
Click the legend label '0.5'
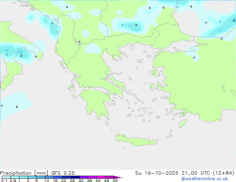click(13, 181)
